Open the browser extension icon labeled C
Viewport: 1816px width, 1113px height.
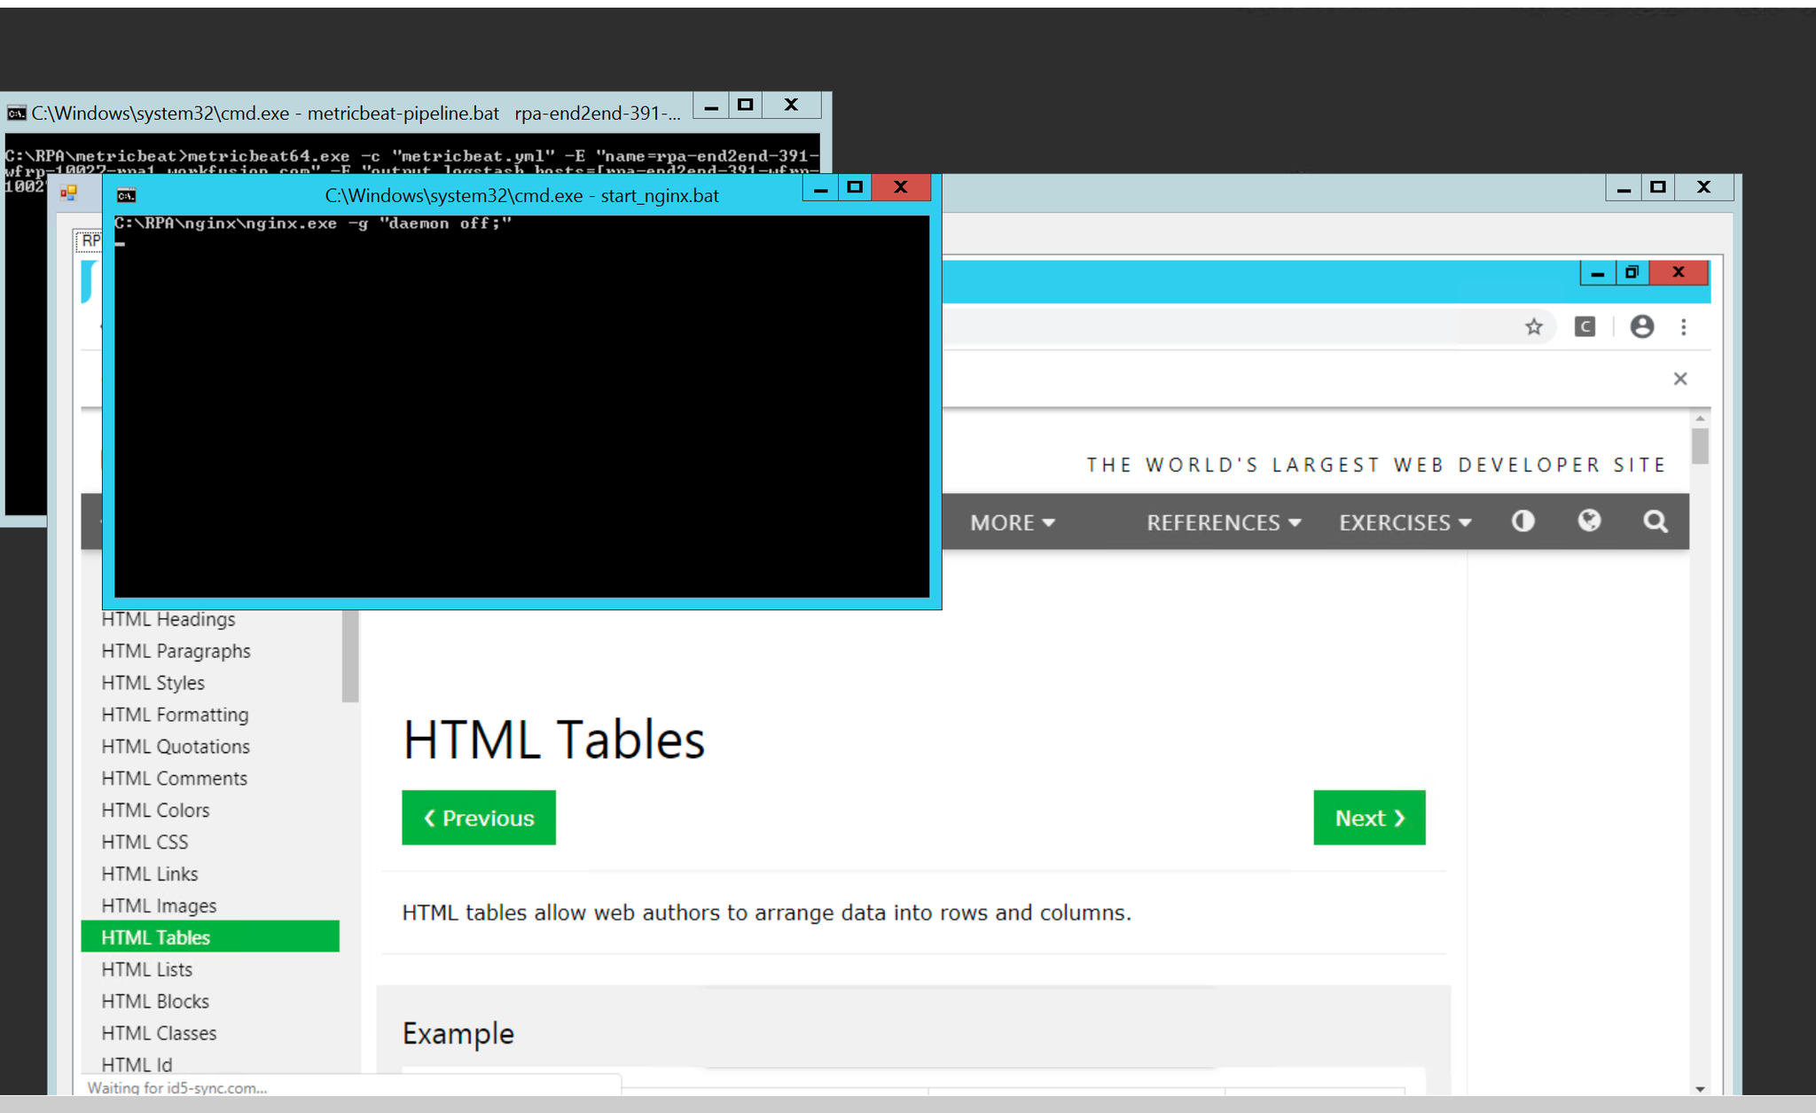coord(1585,327)
